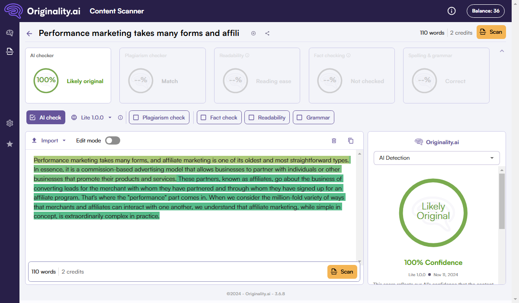Open the content scanner sidebar icon
519x303 pixels.
tap(10, 52)
